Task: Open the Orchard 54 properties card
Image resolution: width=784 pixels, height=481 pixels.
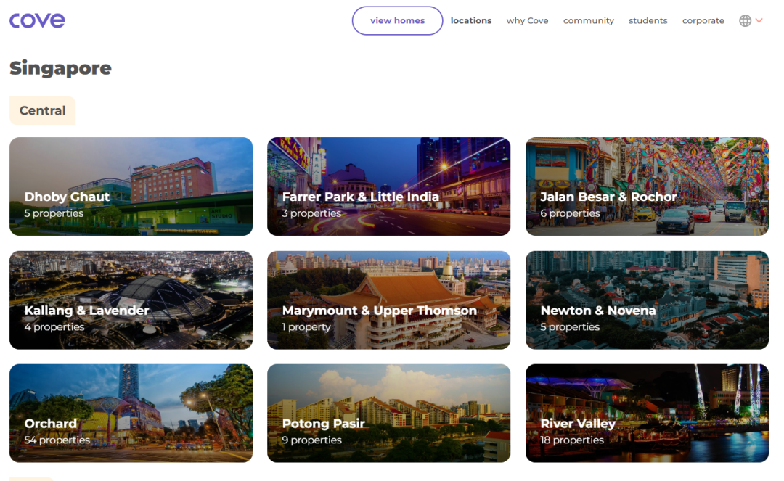Action: pos(131,413)
